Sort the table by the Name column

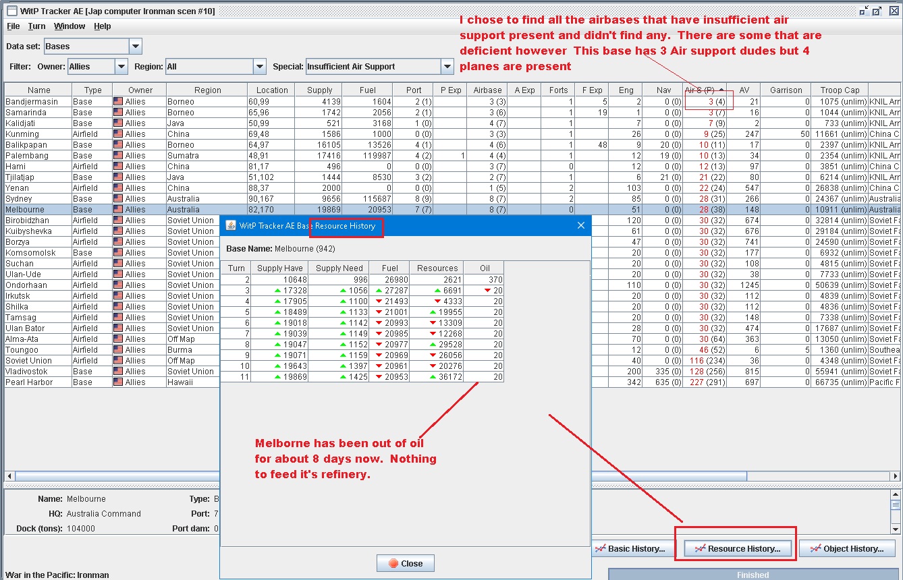(38, 90)
